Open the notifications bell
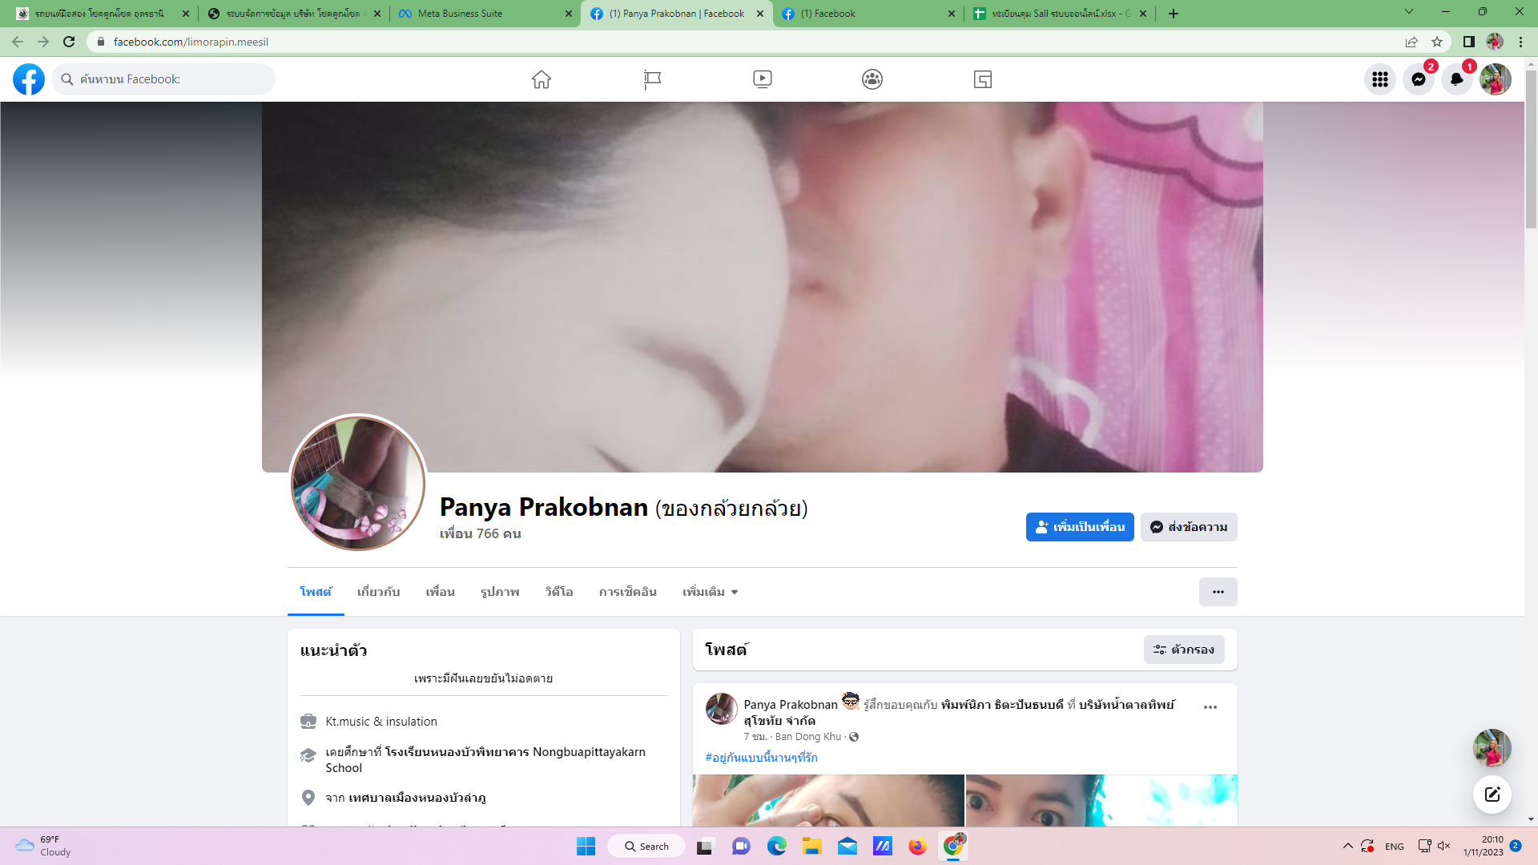The height and width of the screenshot is (865, 1538). click(x=1456, y=79)
